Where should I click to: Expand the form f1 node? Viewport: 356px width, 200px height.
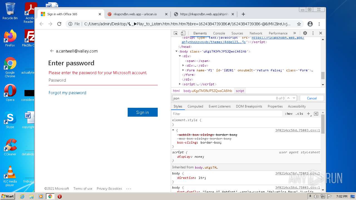[x=183, y=70]
